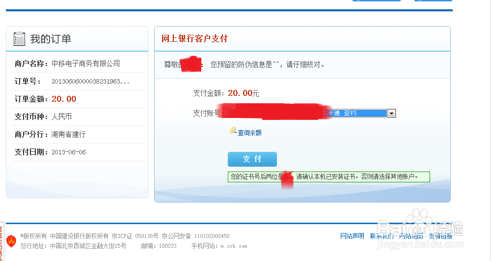Click the 订单金额 label

pyautogui.click(x=31, y=99)
